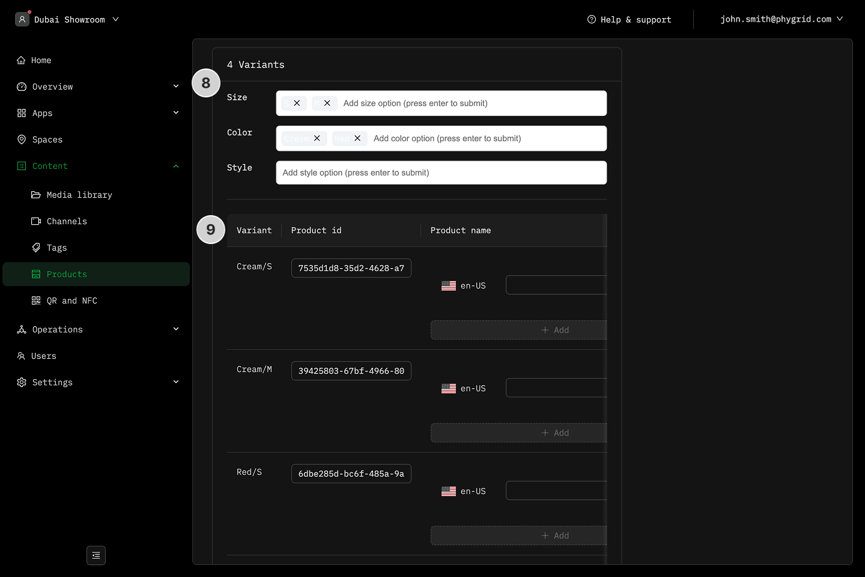Remove the S size tag
The width and height of the screenshot is (865, 577).
297,103
